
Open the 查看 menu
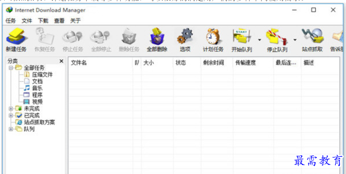pyautogui.click(x=59, y=21)
